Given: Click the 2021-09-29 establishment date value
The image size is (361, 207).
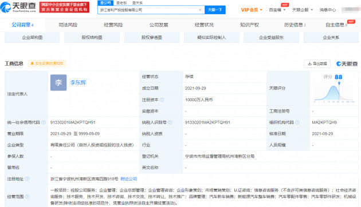Looking at the screenshot, I should pyautogui.click(x=195, y=88).
